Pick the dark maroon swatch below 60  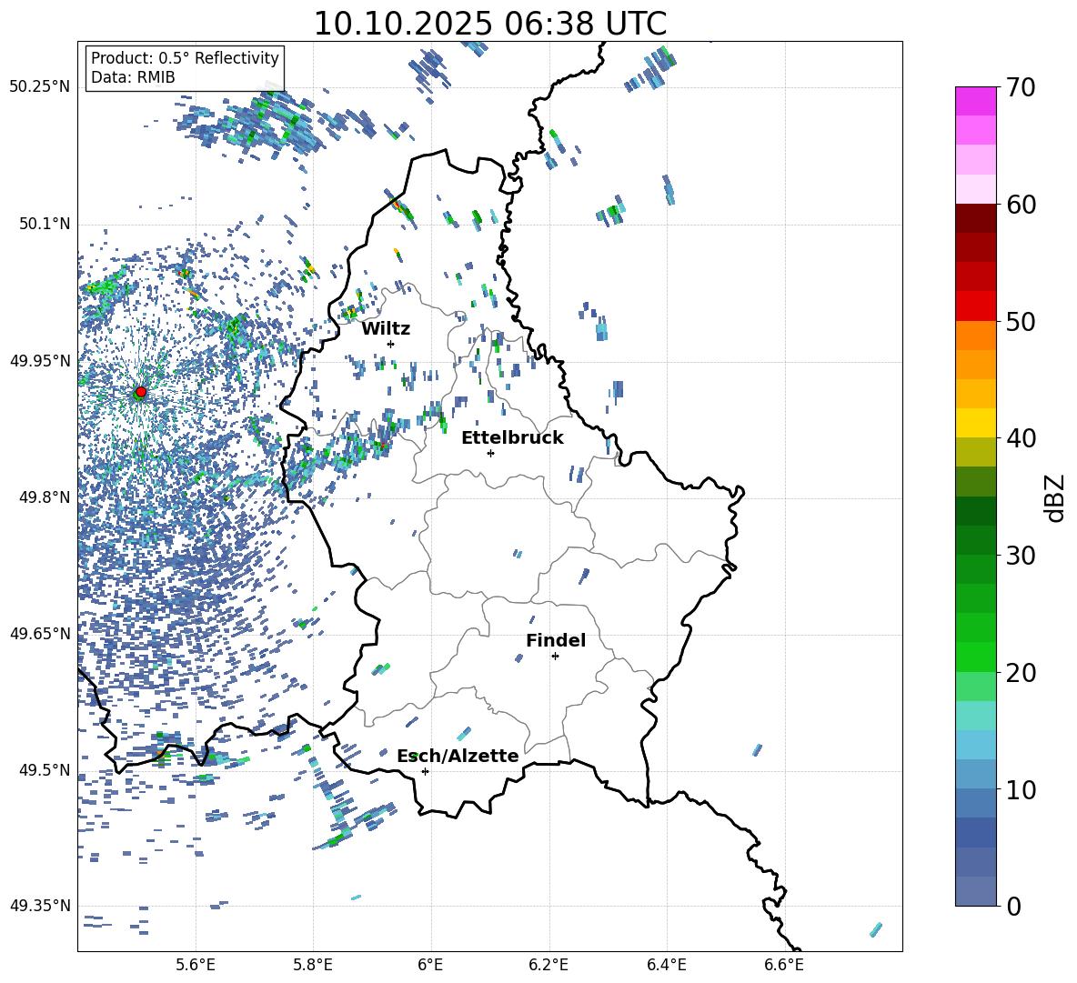click(976, 217)
